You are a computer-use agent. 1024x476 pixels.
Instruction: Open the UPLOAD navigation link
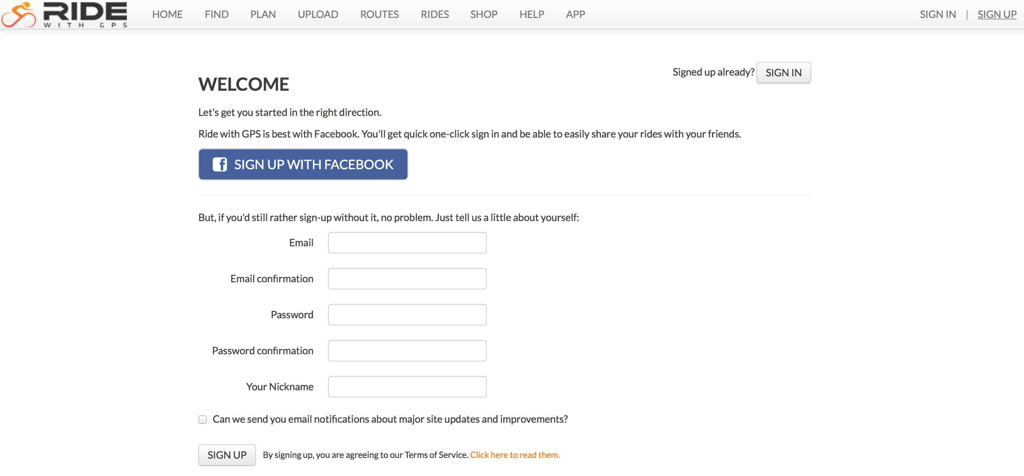pyautogui.click(x=318, y=14)
